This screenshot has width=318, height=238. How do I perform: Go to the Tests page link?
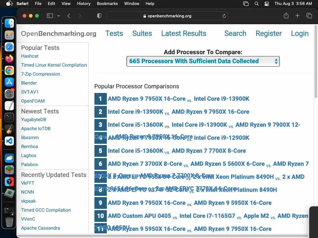pos(114,33)
